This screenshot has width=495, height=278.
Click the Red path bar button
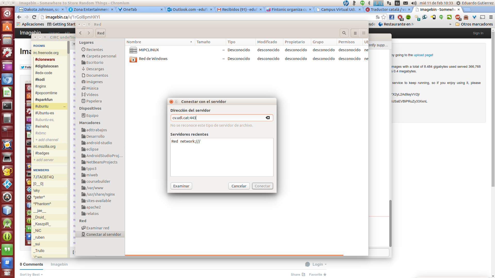(101, 33)
